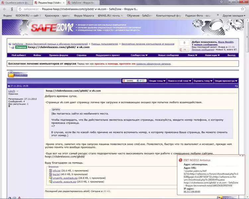Click the Google +1 button
This screenshot has width=249, height=199.
184,50
